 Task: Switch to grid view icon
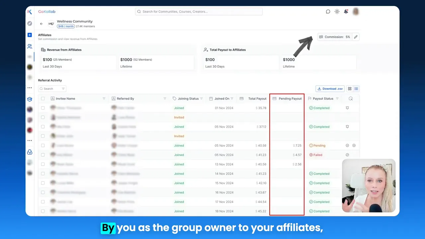(x=350, y=89)
